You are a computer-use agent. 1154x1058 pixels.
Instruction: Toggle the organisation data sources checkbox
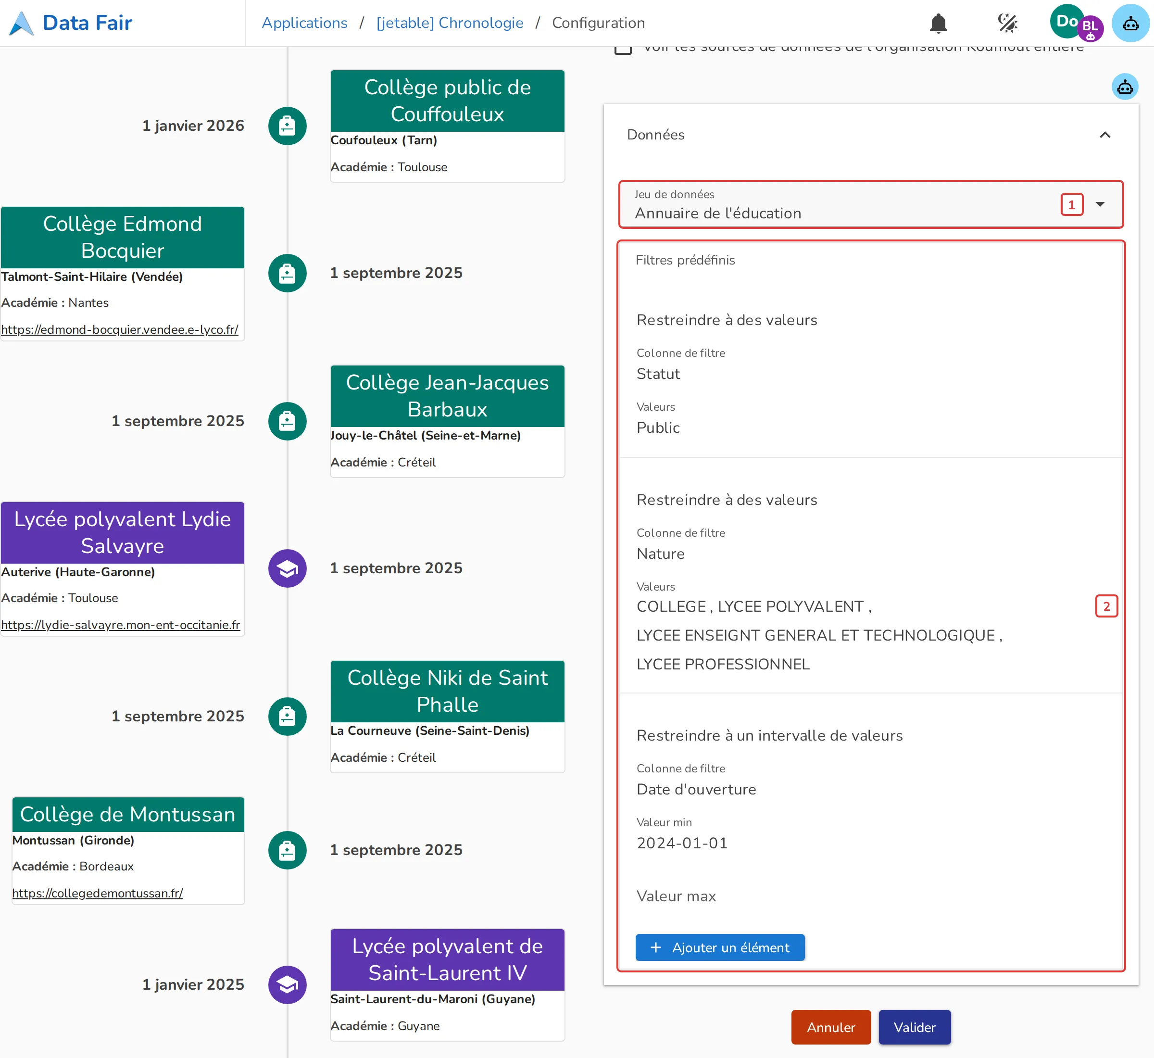(623, 48)
